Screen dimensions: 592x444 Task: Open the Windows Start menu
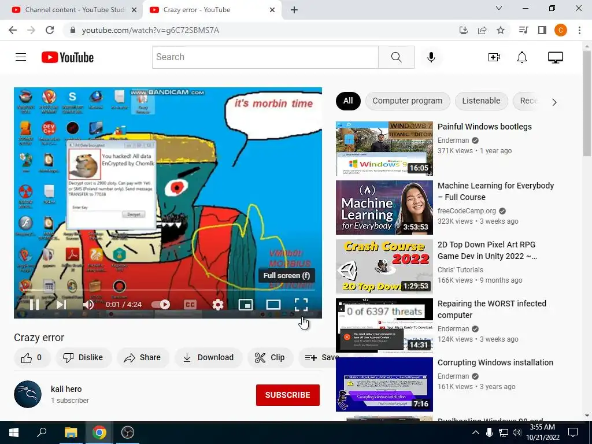tap(14, 432)
